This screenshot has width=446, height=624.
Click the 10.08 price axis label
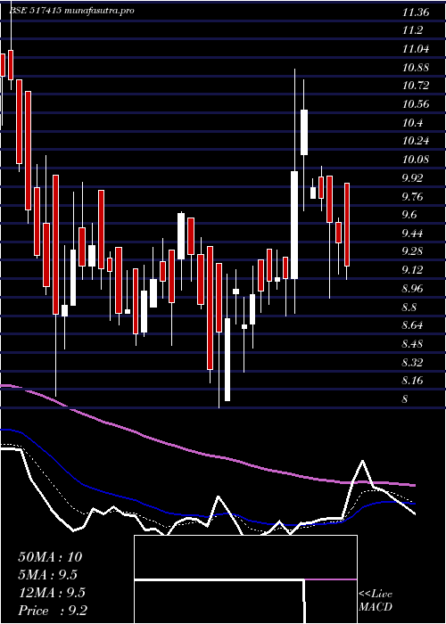pyautogui.click(x=416, y=160)
